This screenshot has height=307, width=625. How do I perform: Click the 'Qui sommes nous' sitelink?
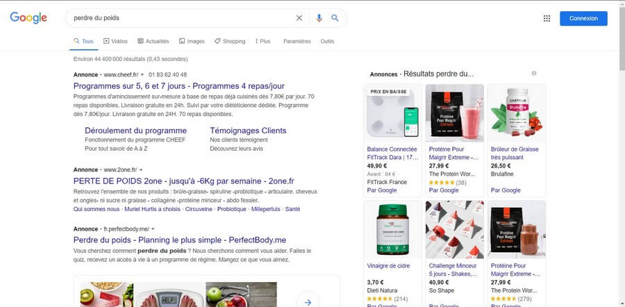[x=97, y=209]
